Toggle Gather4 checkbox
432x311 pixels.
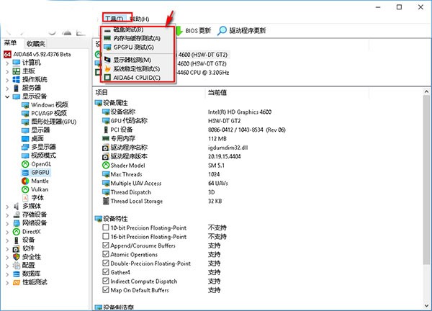(106, 272)
